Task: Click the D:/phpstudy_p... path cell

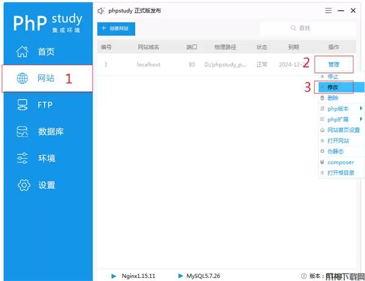Action: pyautogui.click(x=225, y=64)
